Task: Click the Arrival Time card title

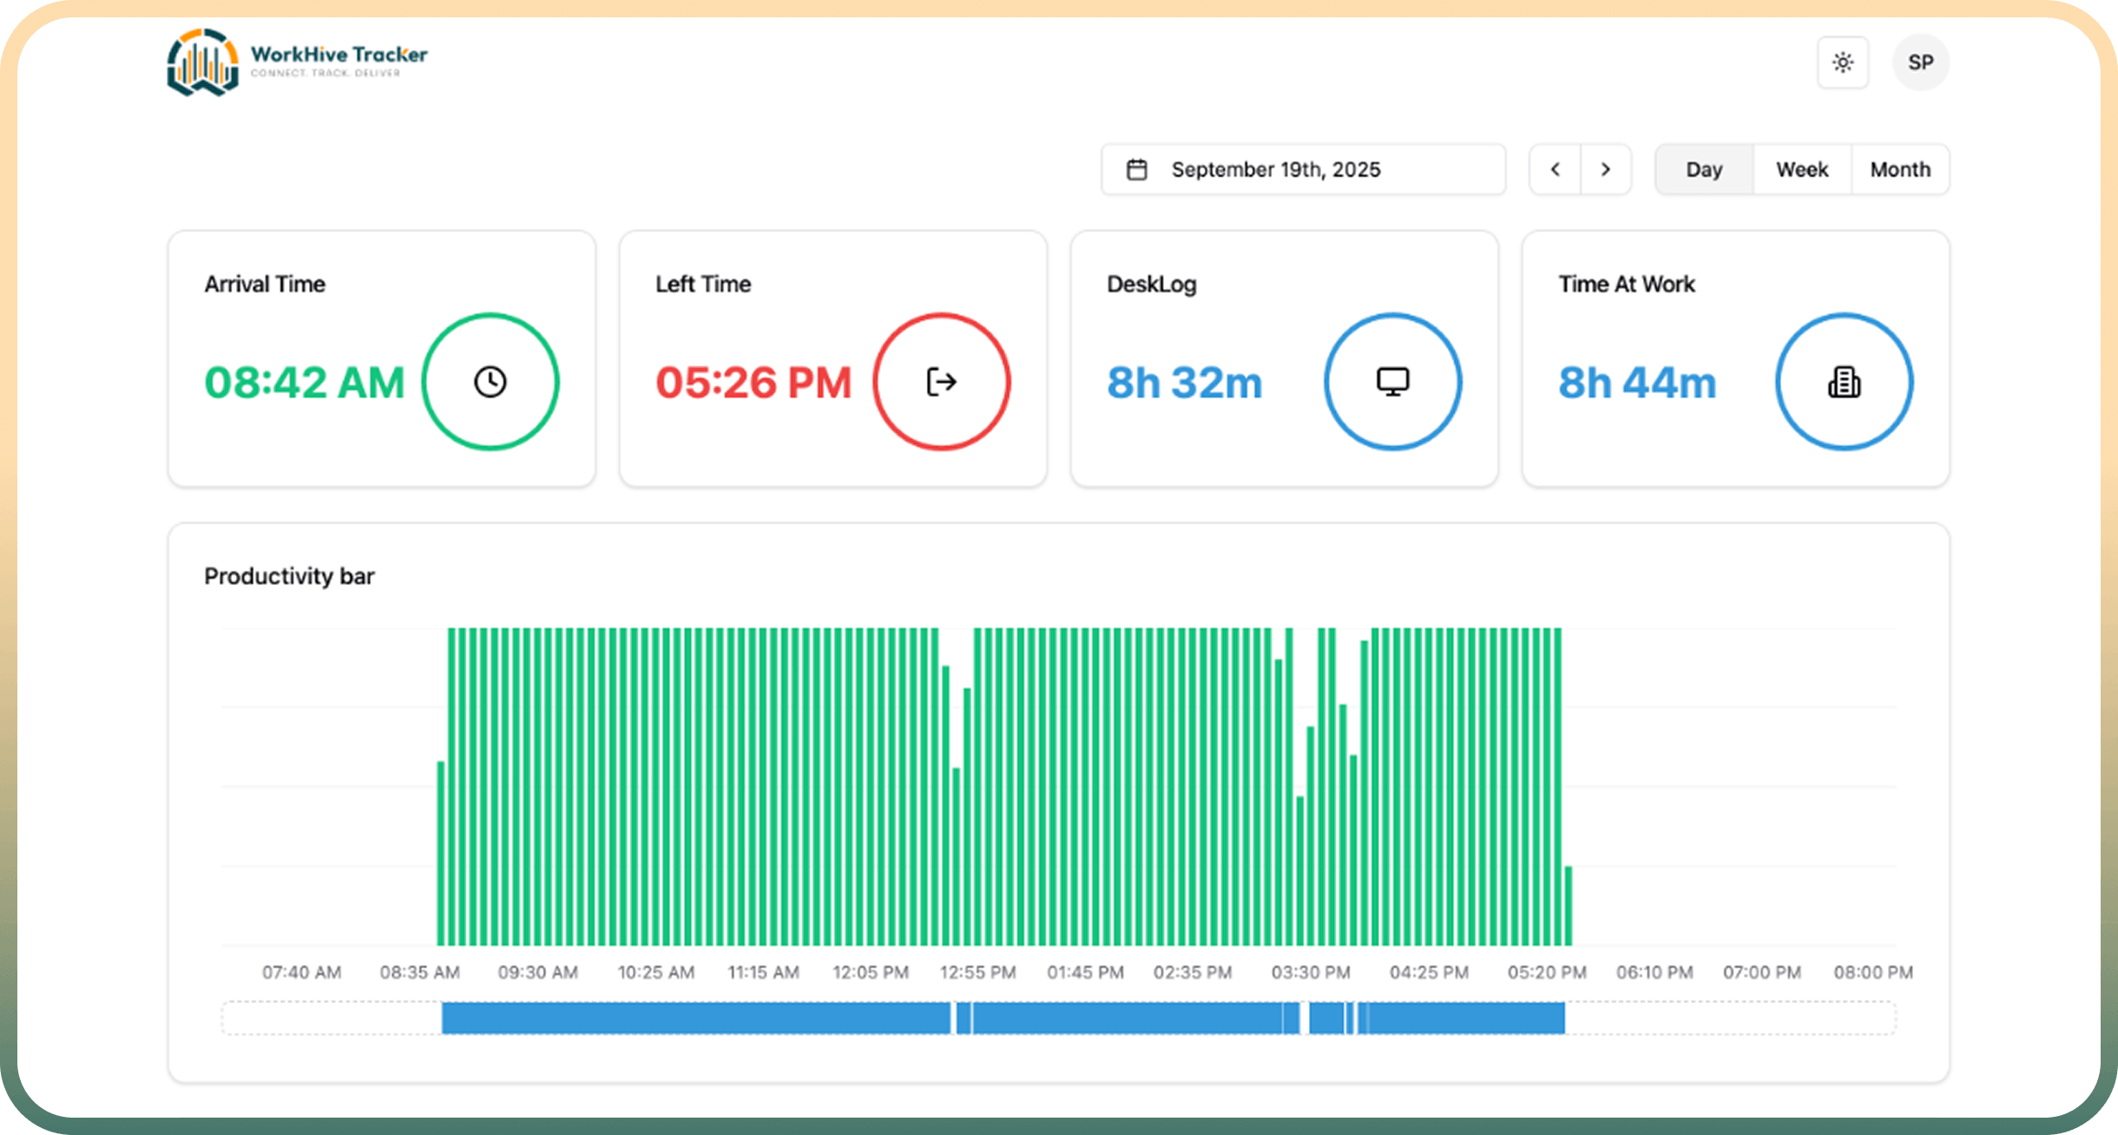Action: (x=265, y=284)
